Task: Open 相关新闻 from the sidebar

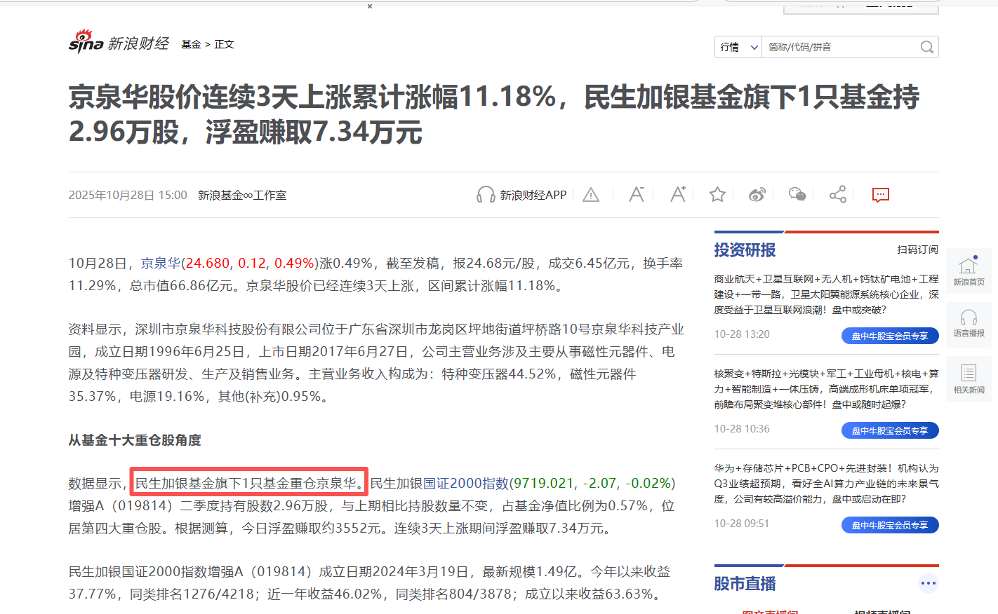Action: [969, 378]
